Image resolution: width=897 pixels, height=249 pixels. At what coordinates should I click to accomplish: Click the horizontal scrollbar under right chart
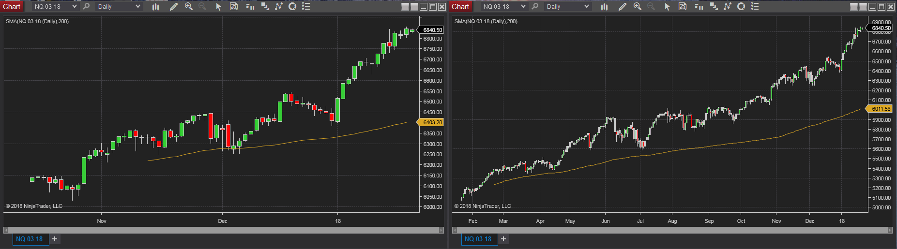point(672,230)
